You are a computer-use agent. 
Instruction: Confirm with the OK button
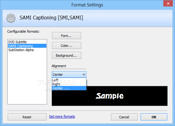pyautogui.click(x=154, y=117)
